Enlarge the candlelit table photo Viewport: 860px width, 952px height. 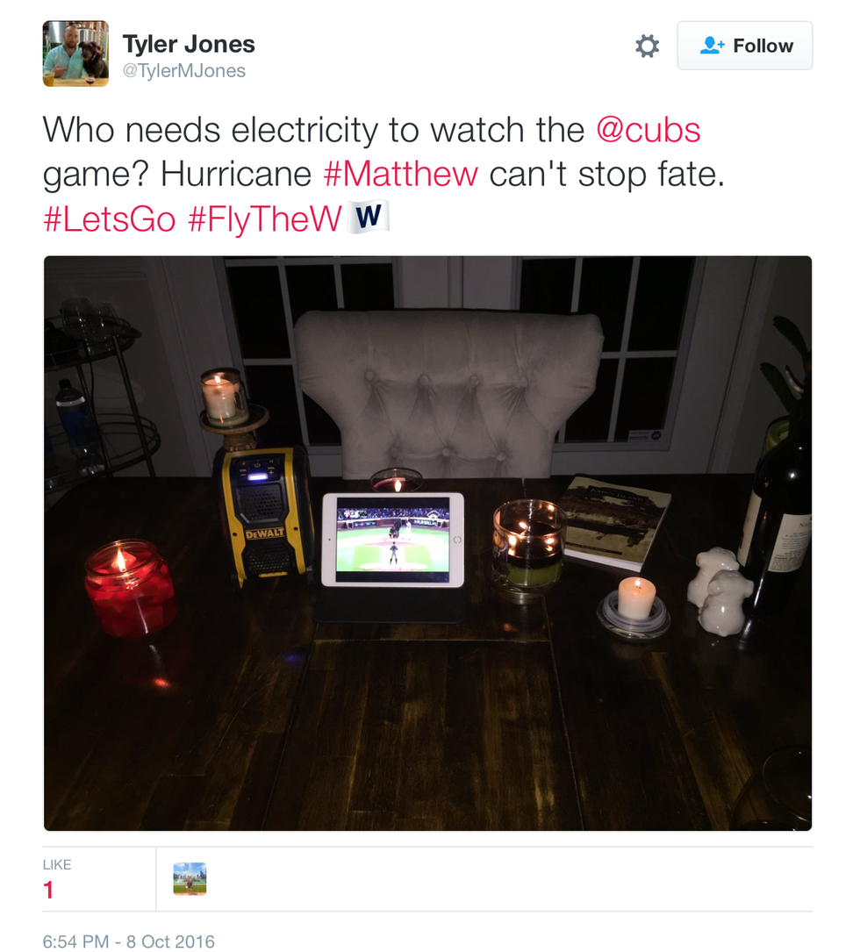(427, 543)
